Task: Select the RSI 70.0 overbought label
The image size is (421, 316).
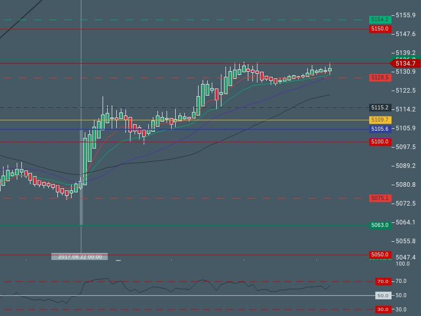Action: click(x=383, y=281)
